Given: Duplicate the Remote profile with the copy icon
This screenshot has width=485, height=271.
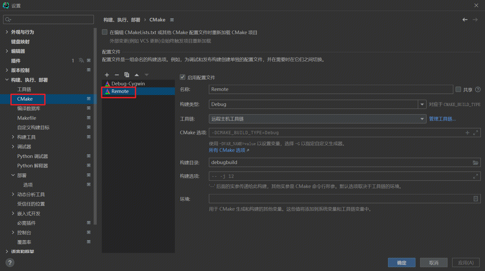Looking at the screenshot, I should [x=127, y=75].
